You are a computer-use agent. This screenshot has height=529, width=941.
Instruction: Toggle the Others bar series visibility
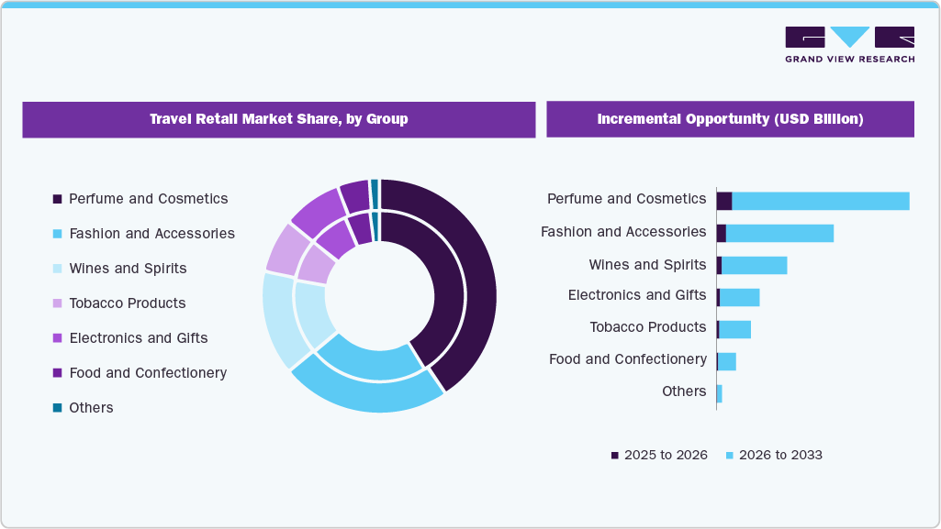(x=721, y=391)
